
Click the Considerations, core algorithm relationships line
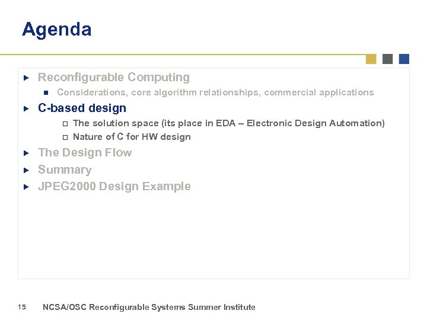(215, 92)
